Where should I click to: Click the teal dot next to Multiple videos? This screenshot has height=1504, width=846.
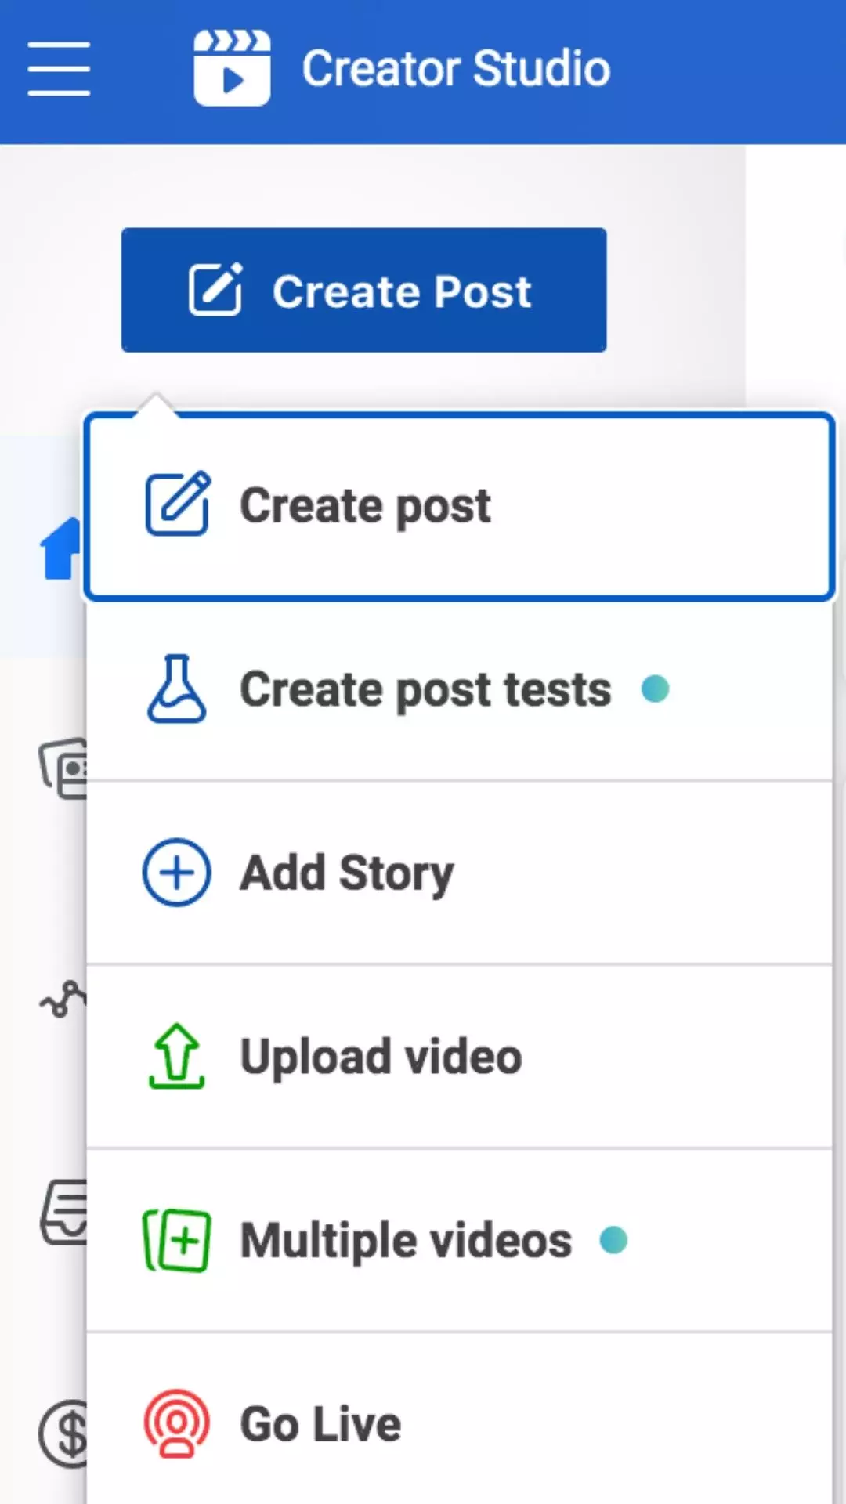click(613, 1240)
